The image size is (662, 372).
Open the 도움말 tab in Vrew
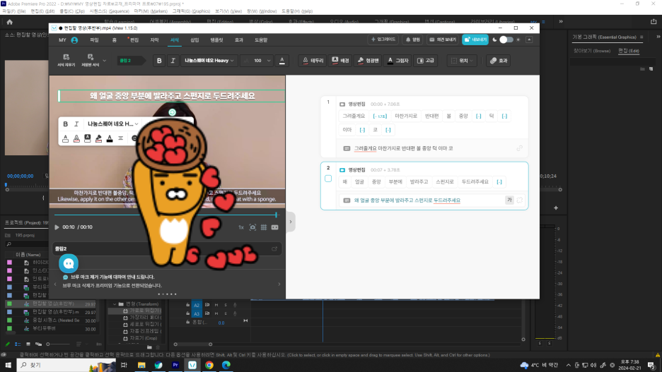(x=261, y=40)
